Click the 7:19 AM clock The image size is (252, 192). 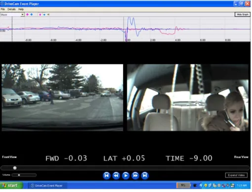tap(242, 186)
